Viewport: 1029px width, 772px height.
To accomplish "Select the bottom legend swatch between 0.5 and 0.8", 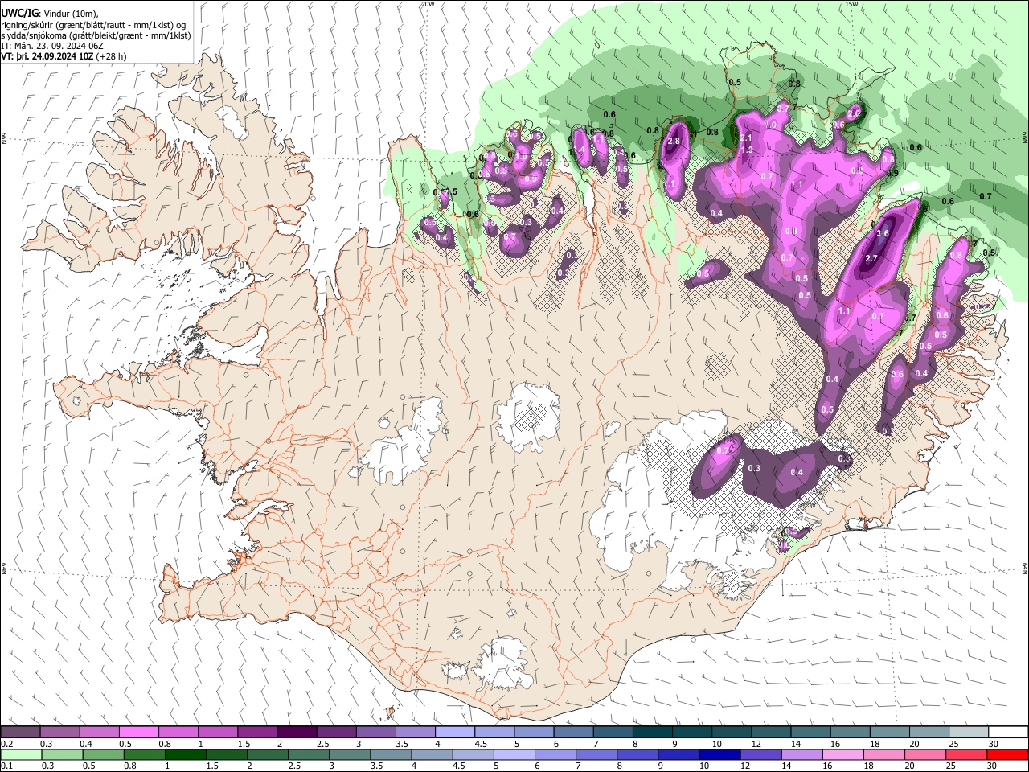I will tap(103, 755).
